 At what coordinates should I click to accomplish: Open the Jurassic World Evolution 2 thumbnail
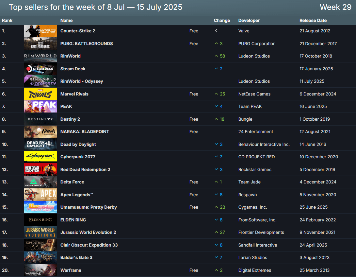click(x=40, y=233)
